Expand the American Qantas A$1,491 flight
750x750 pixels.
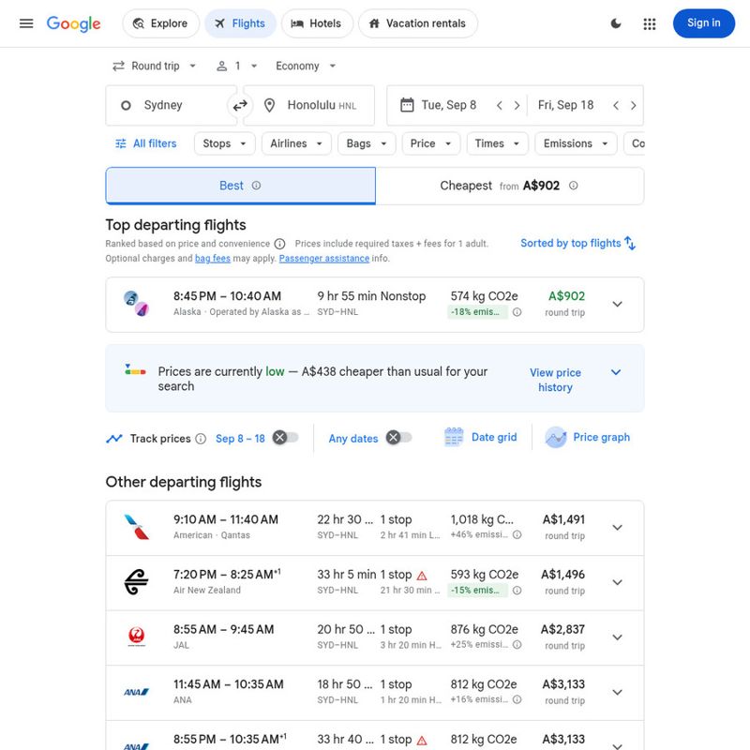[x=617, y=528]
